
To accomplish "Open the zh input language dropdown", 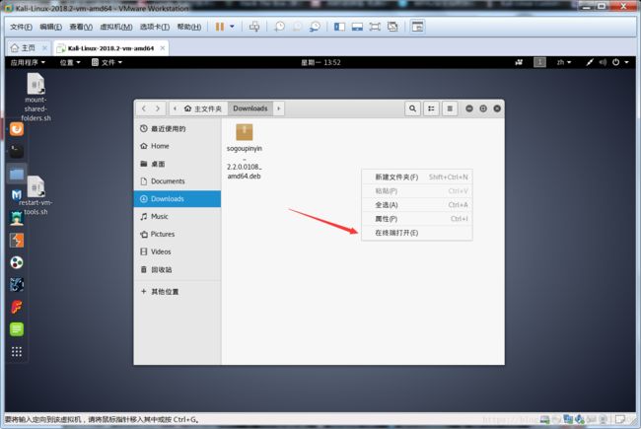I will click(x=564, y=62).
